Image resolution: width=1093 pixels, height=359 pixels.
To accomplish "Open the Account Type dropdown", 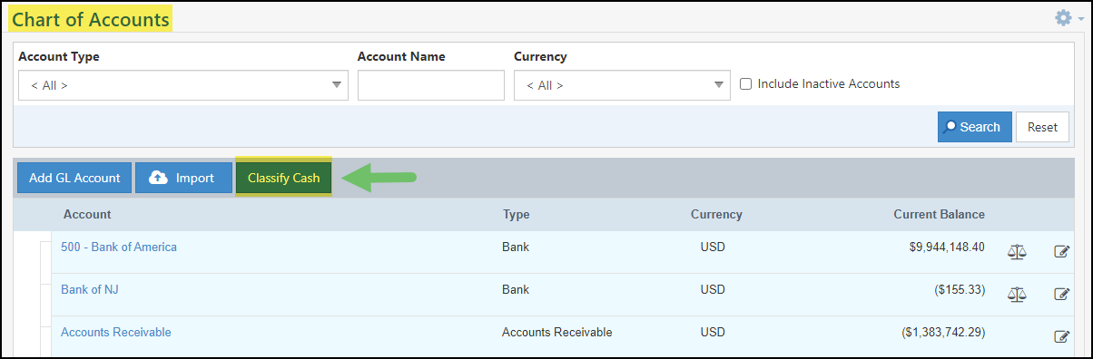I will pos(183,85).
